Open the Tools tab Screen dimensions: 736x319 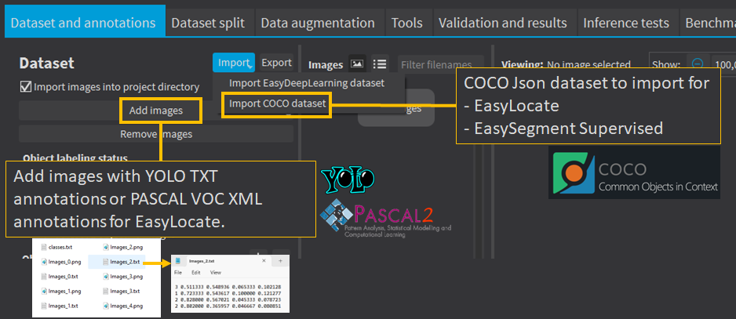407,23
